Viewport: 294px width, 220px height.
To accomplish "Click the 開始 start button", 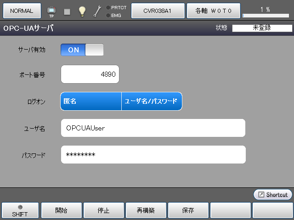I will [61, 211].
